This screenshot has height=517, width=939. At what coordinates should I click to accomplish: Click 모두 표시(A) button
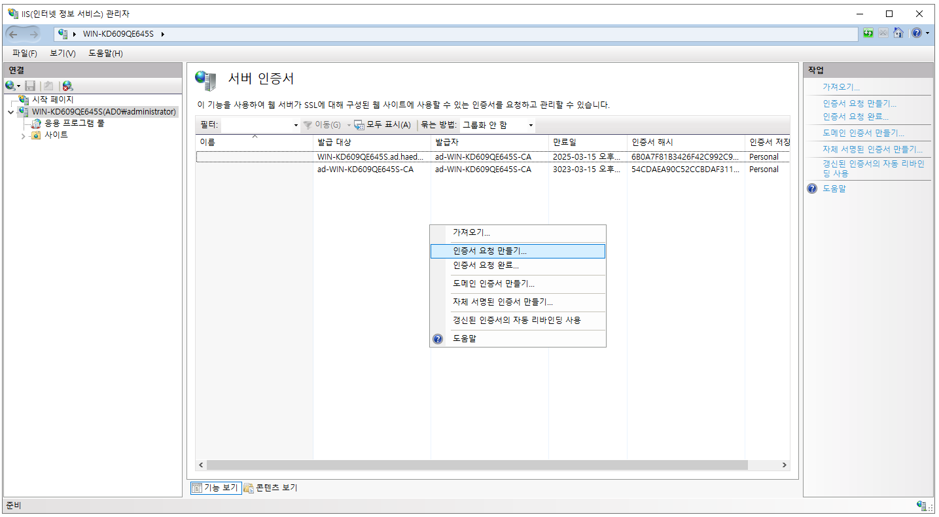pyautogui.click(x=383, y=125)
